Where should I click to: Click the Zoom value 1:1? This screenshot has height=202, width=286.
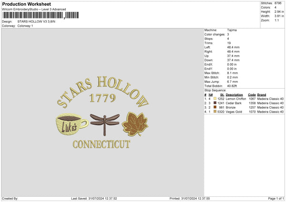276,20
